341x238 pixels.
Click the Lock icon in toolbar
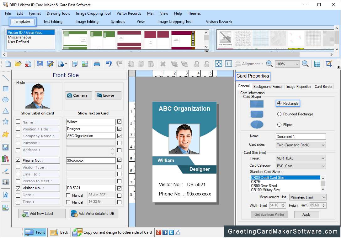click(197, 64)
